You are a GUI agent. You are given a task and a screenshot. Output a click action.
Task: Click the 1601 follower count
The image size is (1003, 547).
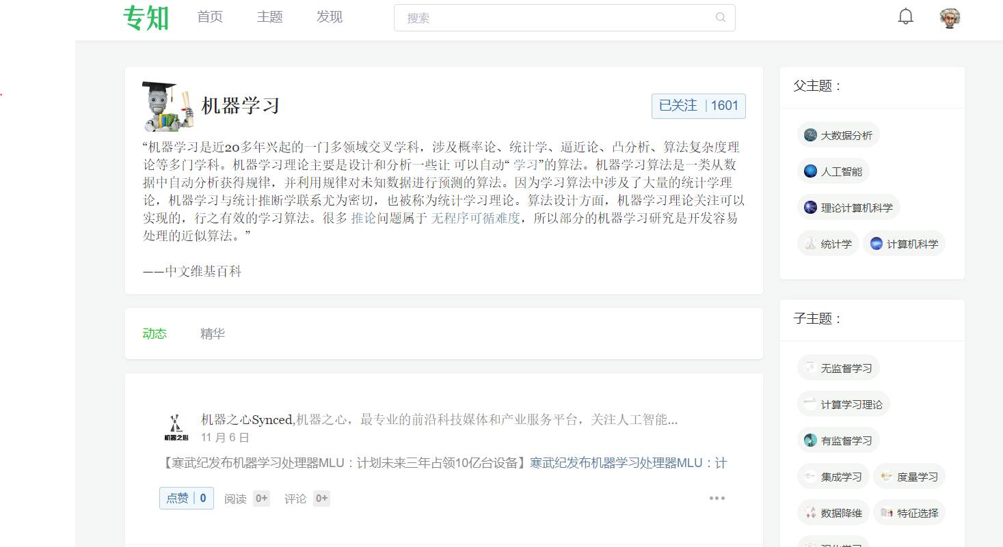pyautogui.click(x=725, y=106)
